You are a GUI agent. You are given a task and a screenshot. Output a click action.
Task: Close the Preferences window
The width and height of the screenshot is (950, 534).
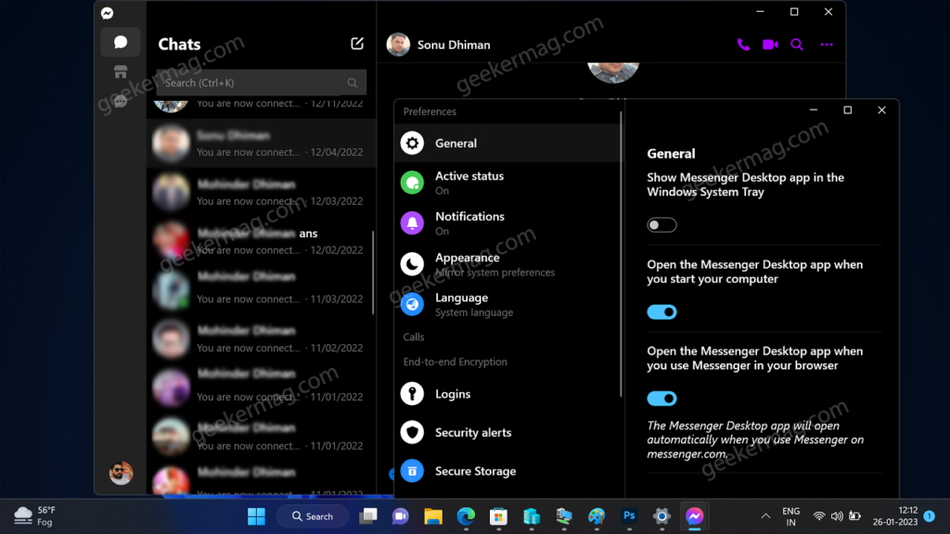click(x=881, y=110)
